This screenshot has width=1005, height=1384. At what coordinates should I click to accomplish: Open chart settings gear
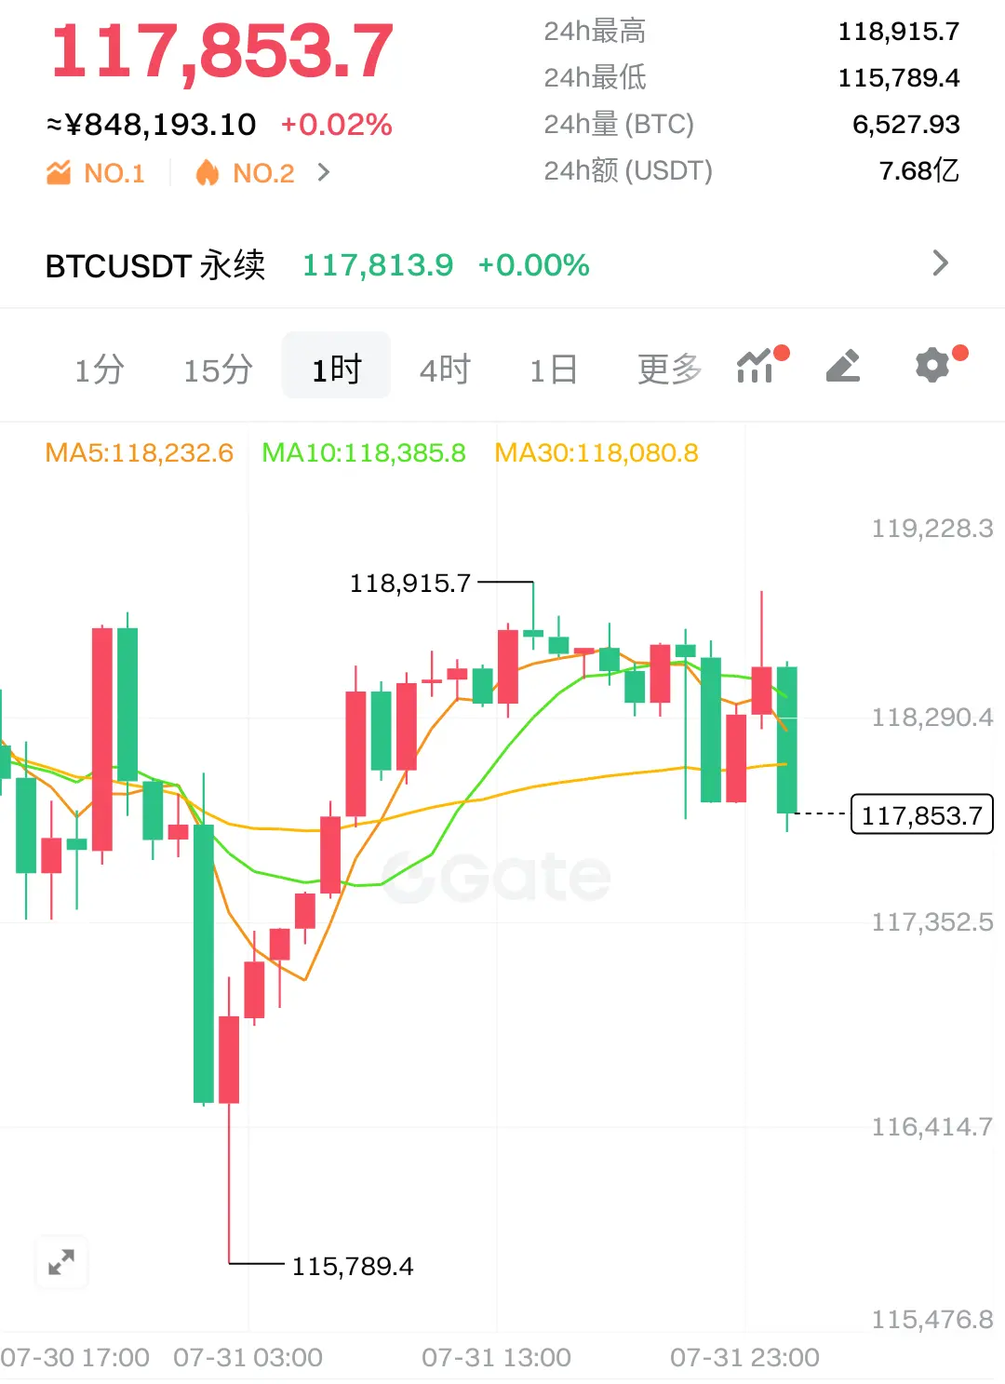click(933, 365)
